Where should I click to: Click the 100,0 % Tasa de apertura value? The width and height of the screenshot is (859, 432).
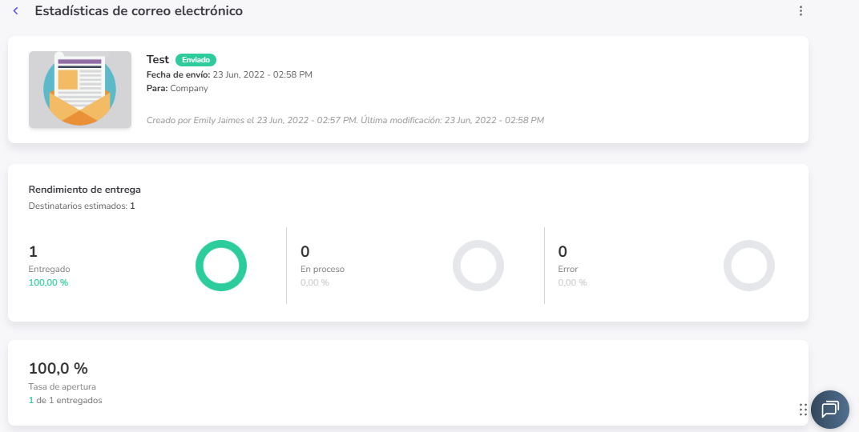[x=58, y=369]
